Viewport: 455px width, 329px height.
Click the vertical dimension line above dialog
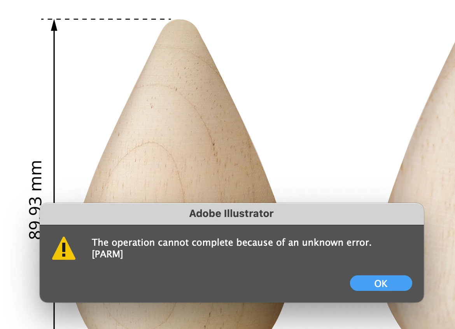pos(54,116)
